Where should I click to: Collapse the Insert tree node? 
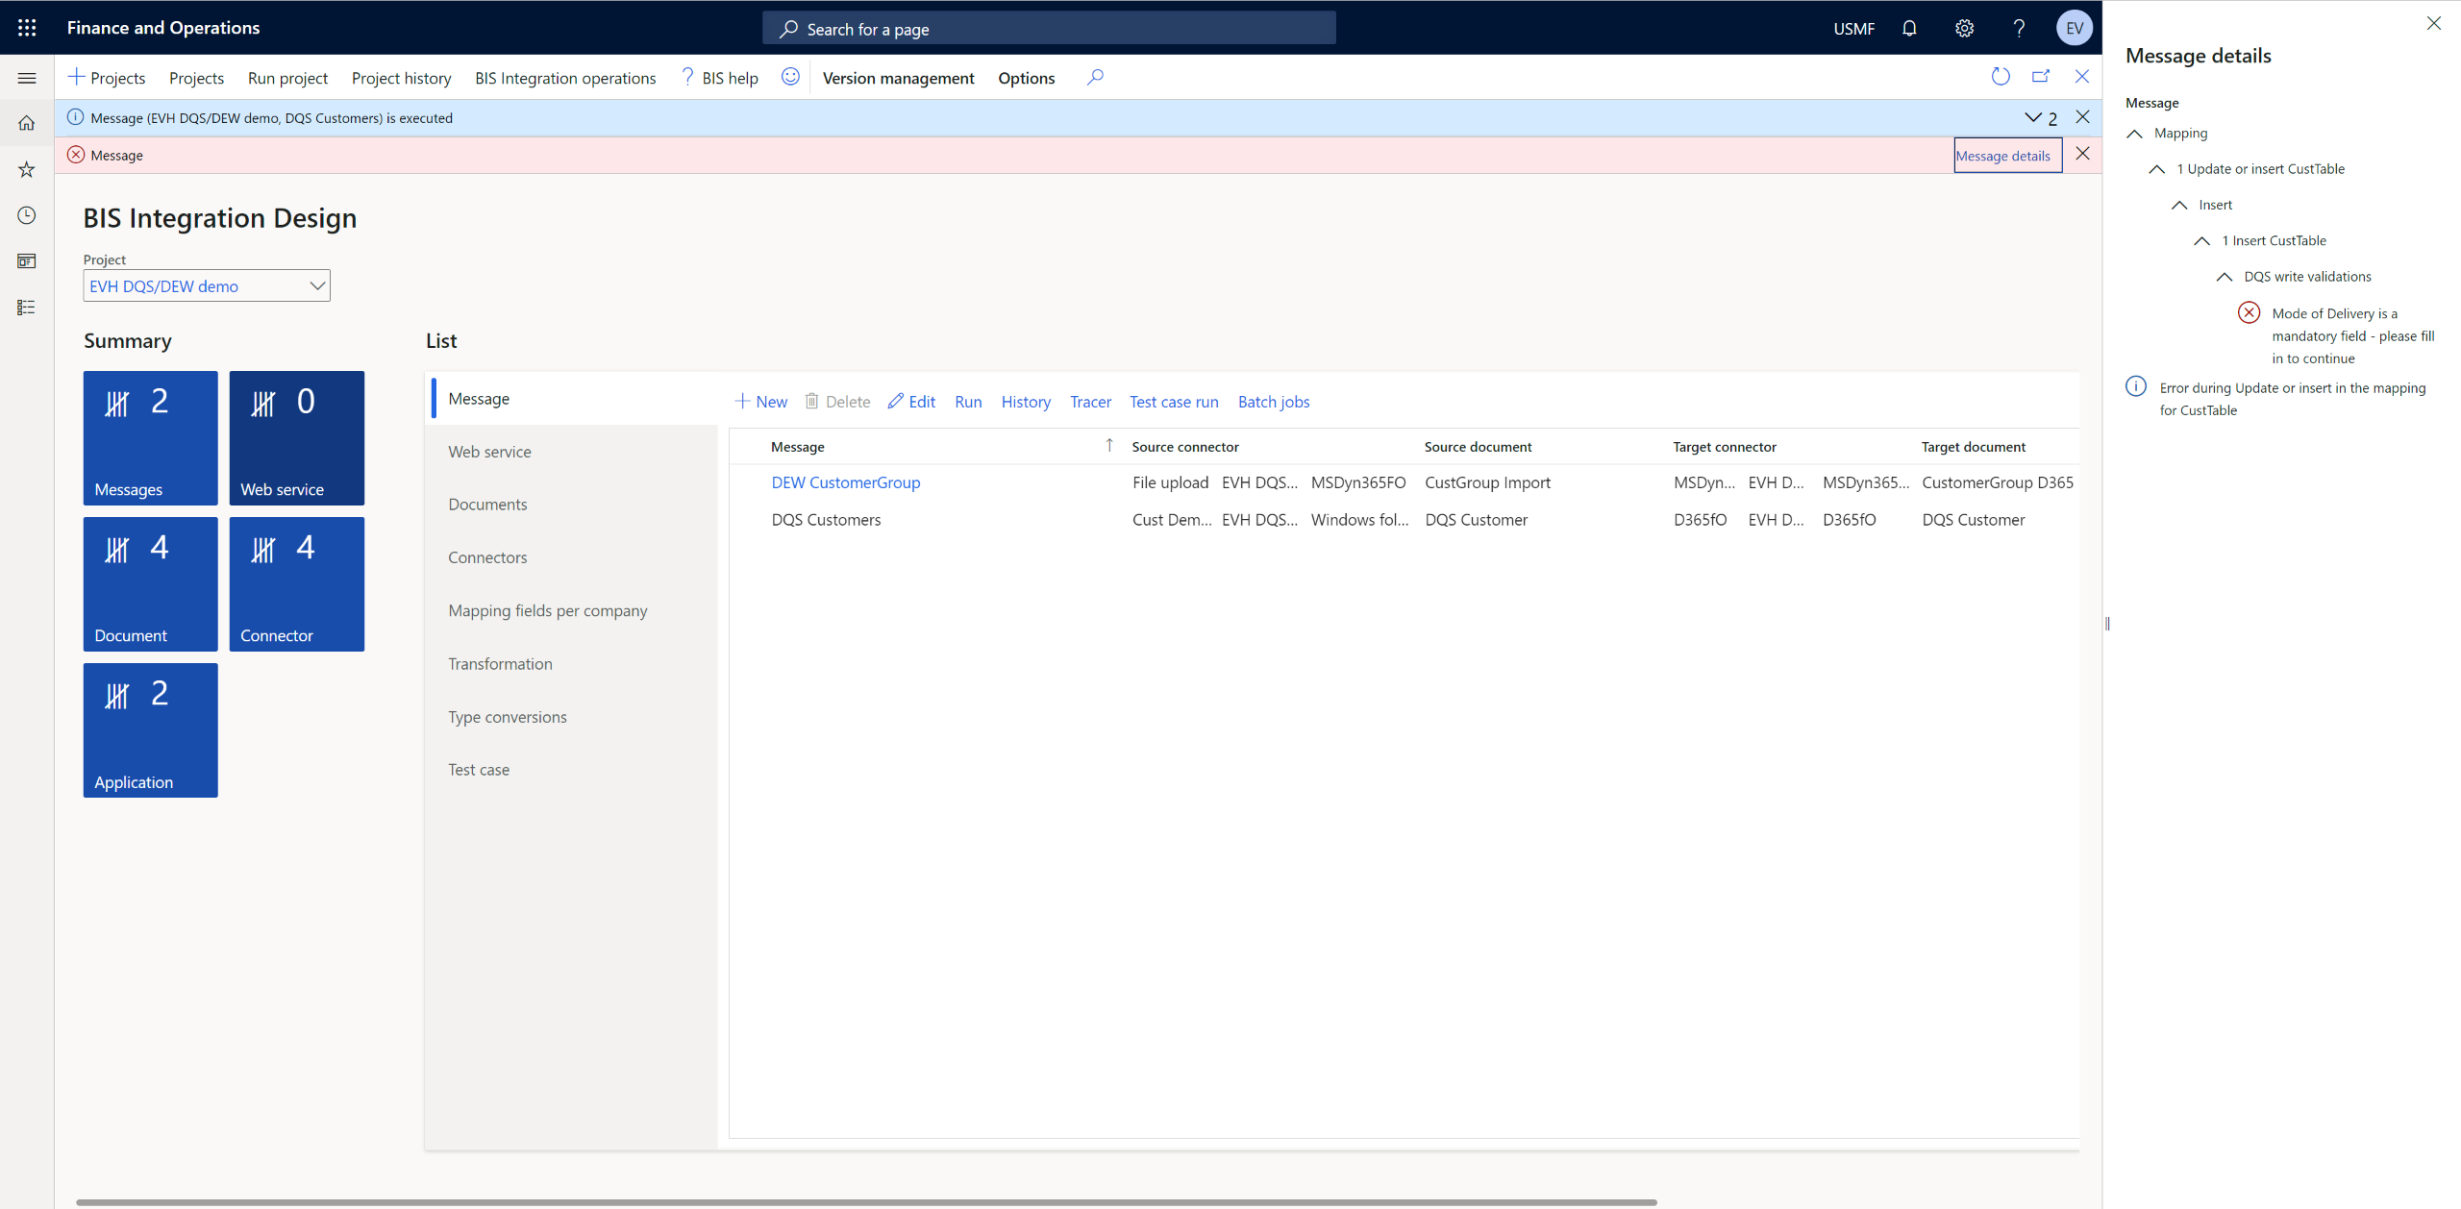coord(2179,206)
